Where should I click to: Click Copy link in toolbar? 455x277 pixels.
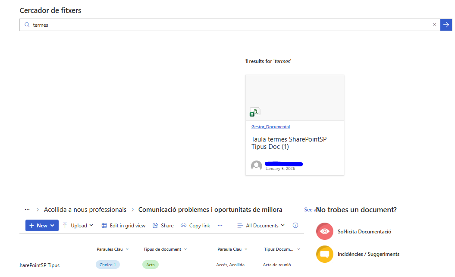pos(195,226)
